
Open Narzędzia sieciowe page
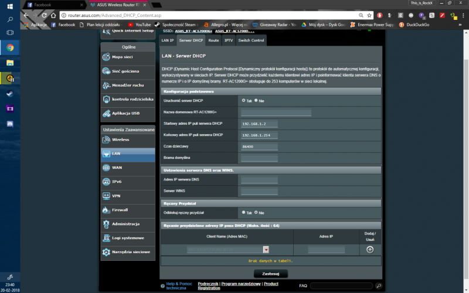click(128, 252)
